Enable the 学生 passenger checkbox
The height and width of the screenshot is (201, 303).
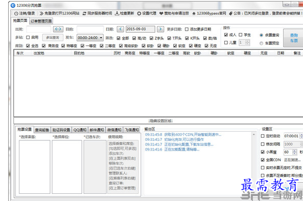pyautogui.click(x=240, y=35)
